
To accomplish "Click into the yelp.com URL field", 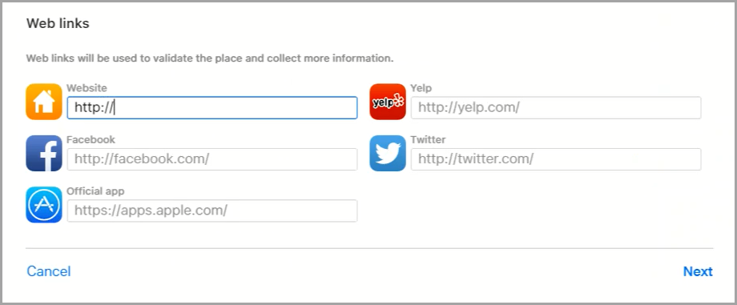I will [556, 107].
